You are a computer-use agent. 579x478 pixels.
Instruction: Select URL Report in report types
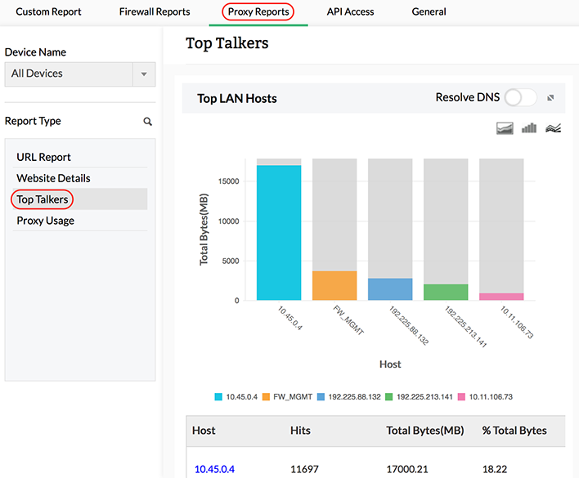tap(44, 157)
